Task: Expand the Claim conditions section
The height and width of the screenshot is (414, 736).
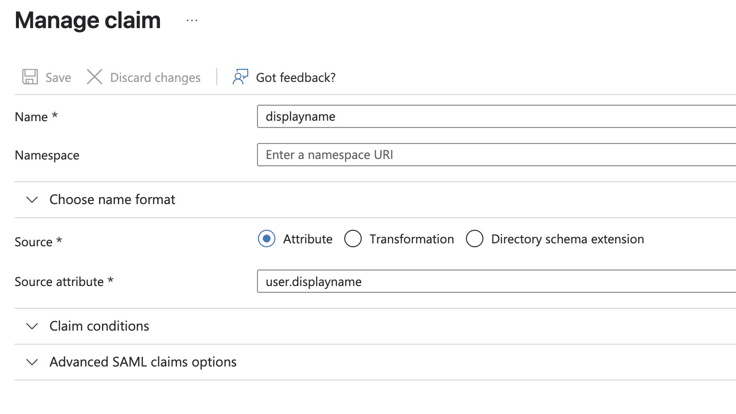Action: [x=99, y=326]
